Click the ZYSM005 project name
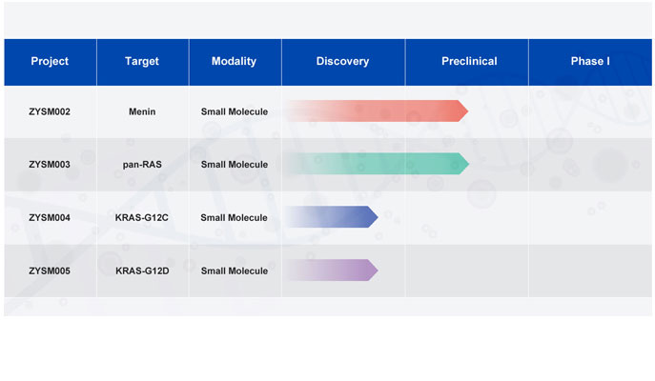The width and height of the screenshot is (655, 381). [x=50, y=271]
